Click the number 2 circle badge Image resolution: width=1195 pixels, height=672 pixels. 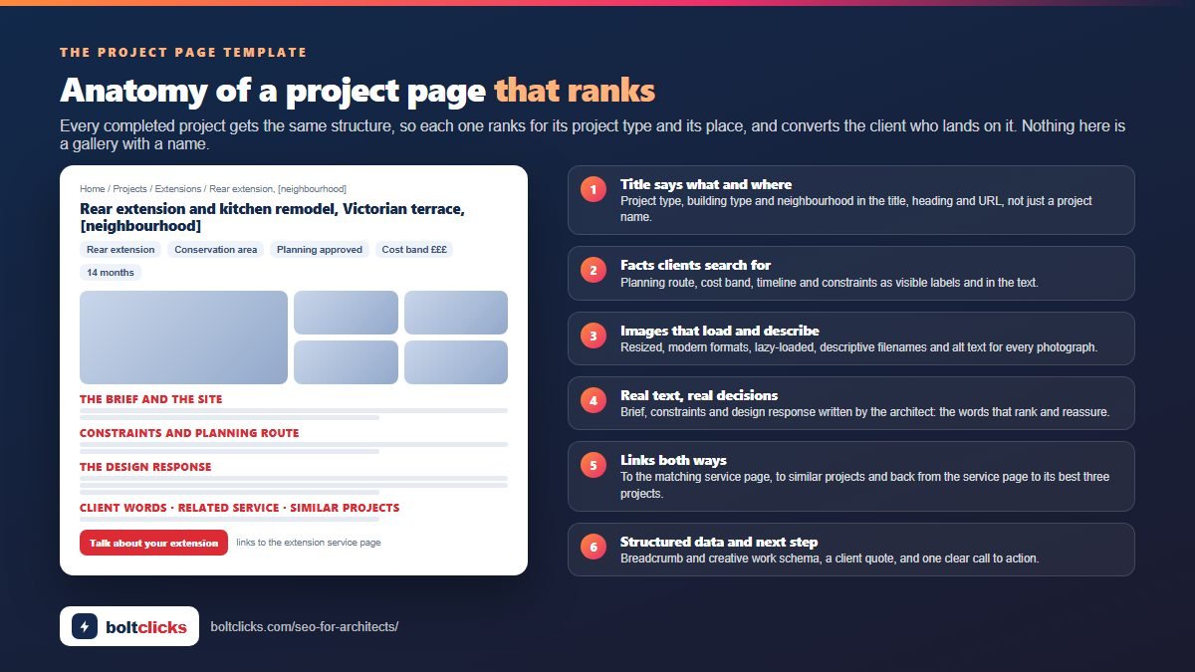[x=594, y=271]
